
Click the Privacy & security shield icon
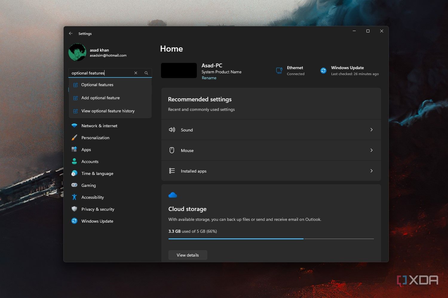click(x=74, y=209)
